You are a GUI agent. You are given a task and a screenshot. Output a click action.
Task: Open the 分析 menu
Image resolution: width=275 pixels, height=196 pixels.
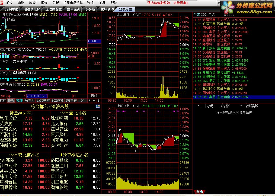[56, 3]
